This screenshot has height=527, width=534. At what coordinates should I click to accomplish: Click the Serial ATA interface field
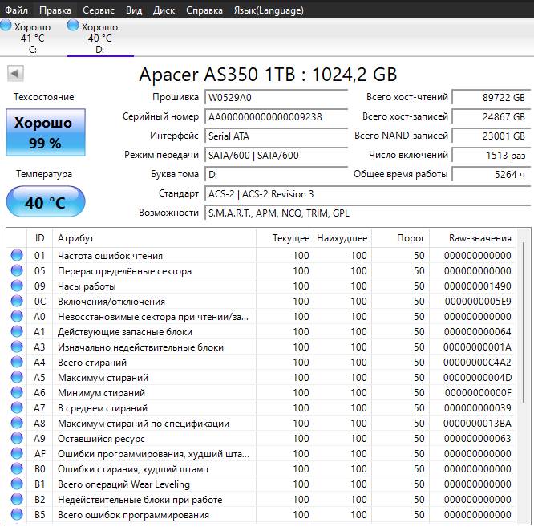[276, 136]
